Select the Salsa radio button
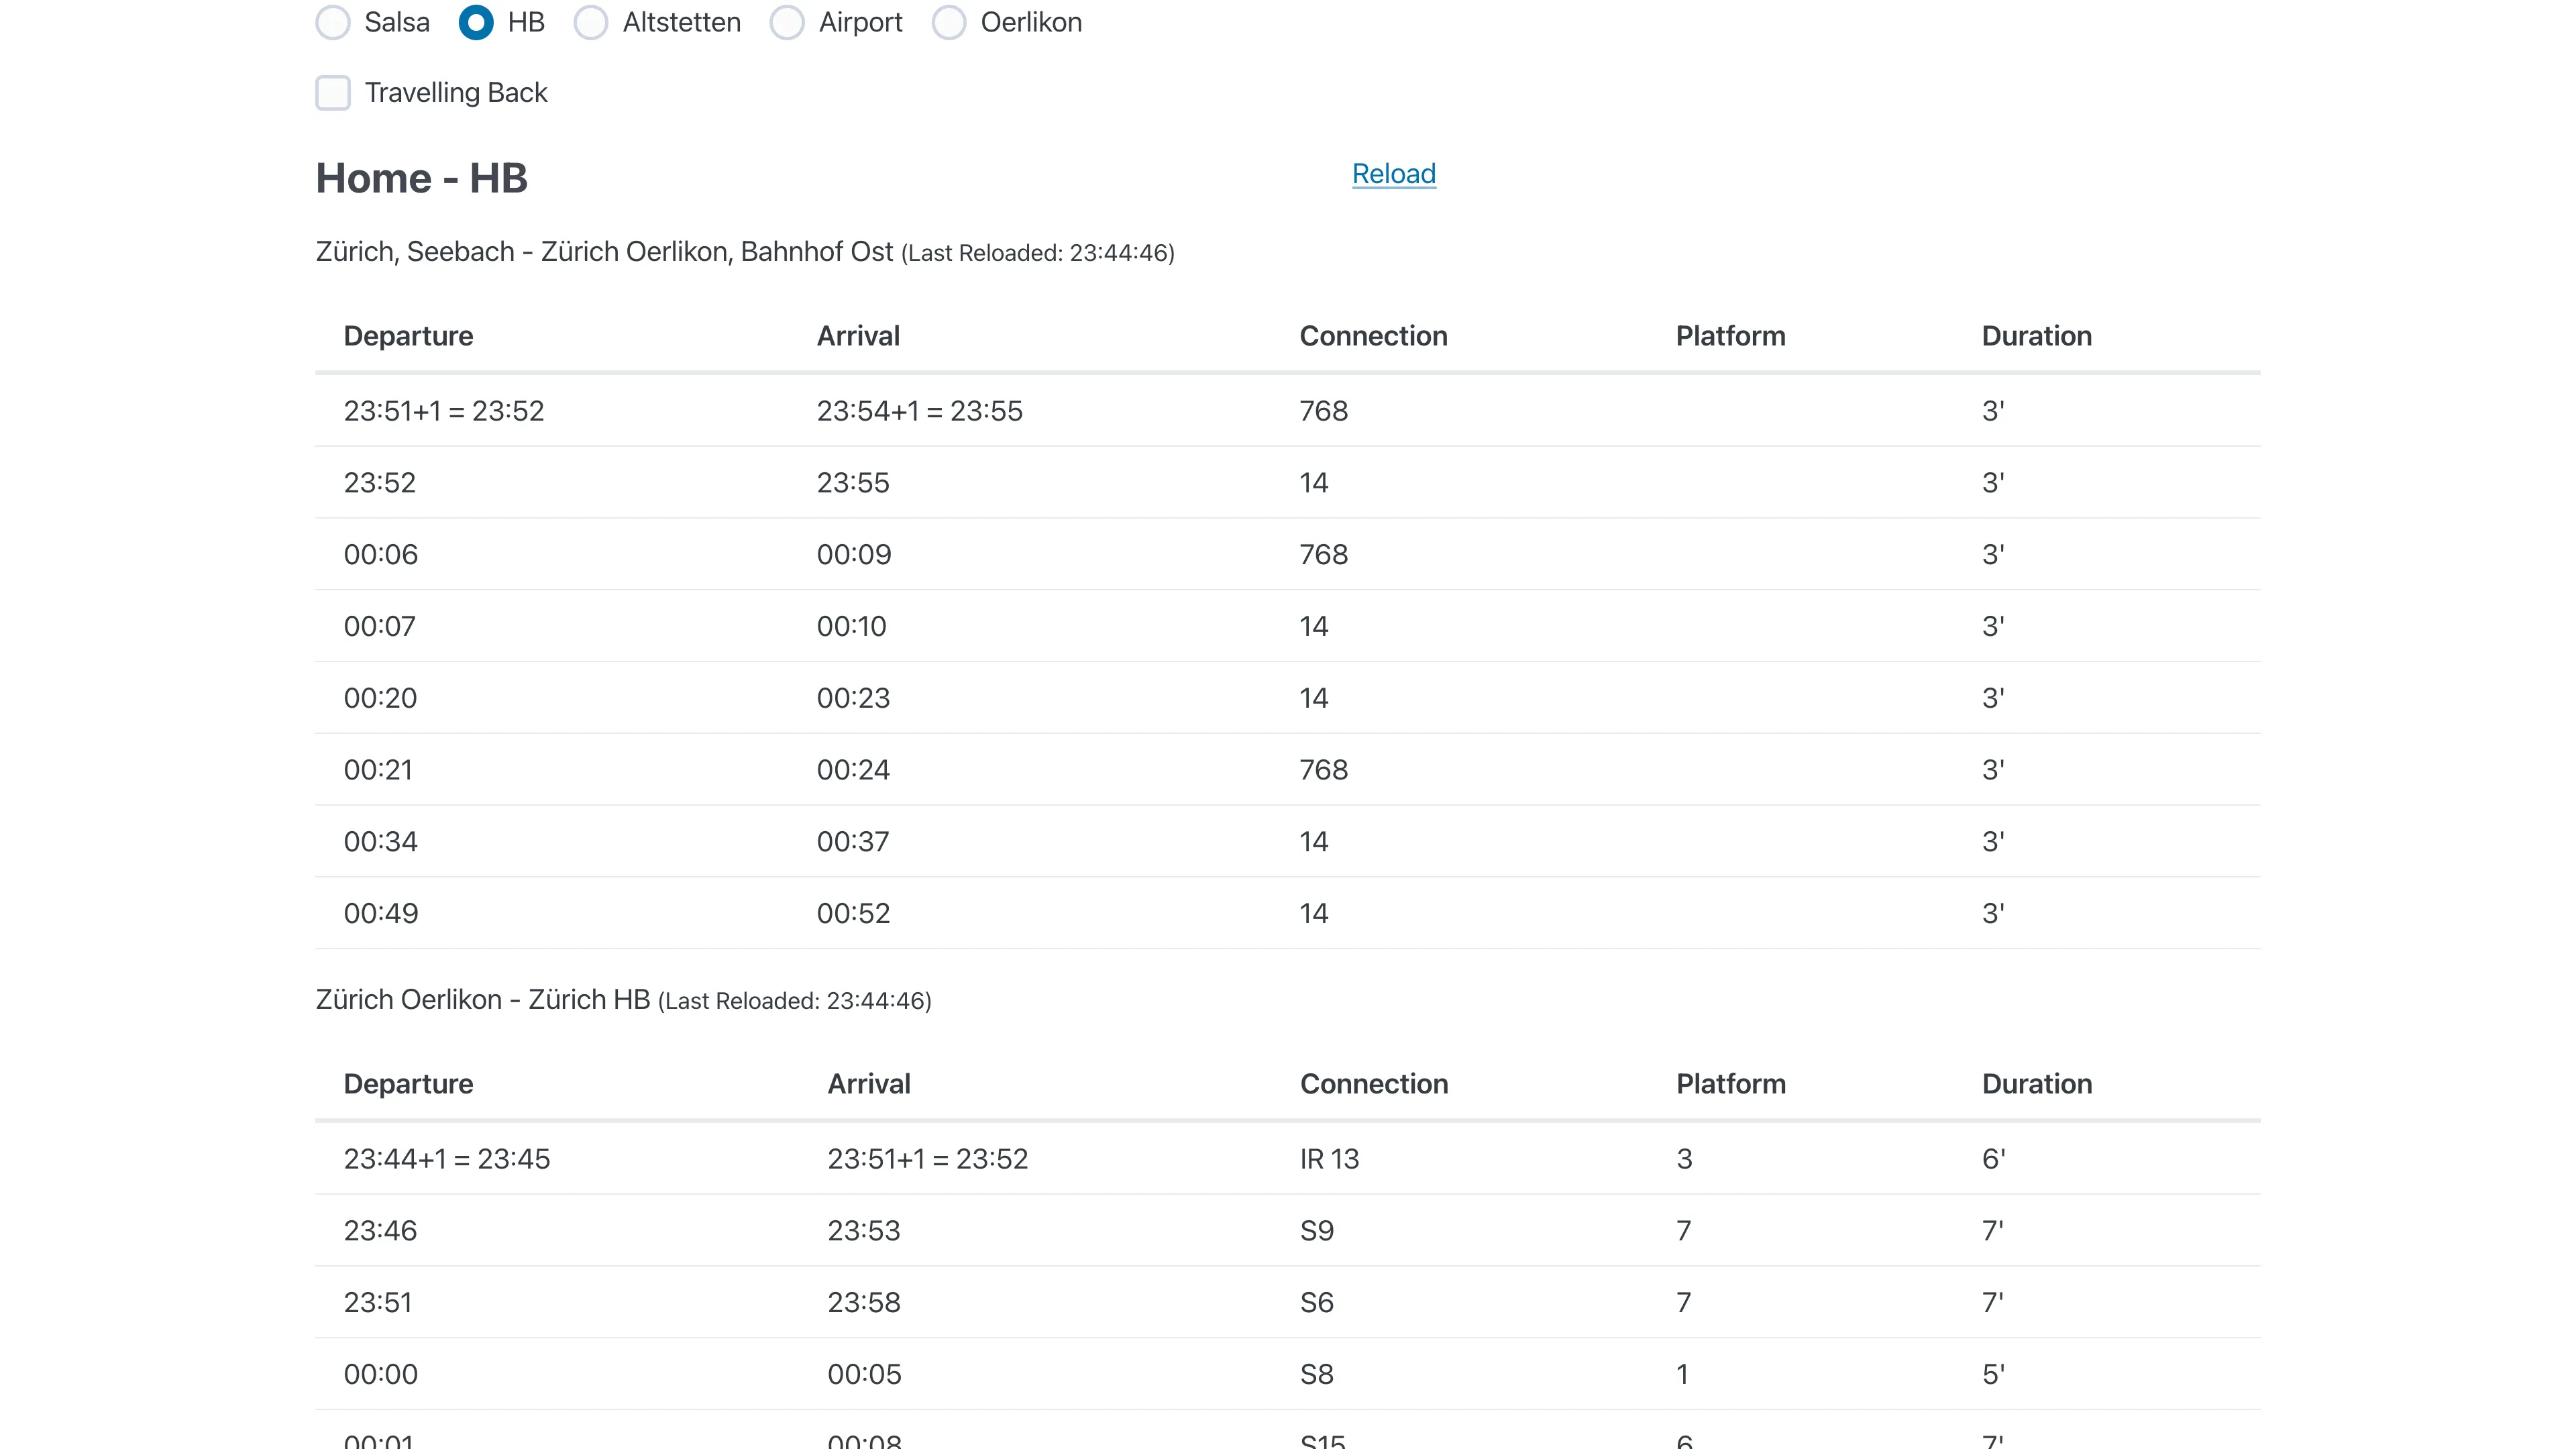The height and width of the screenshot is (1449, 2576). coord(333,22)
